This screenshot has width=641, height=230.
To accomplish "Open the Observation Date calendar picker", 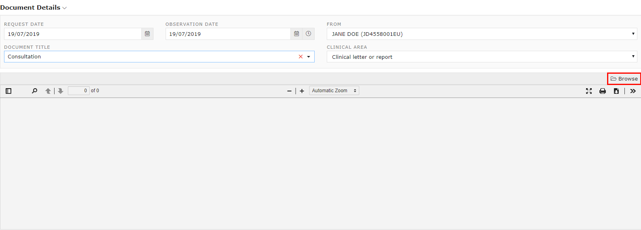I will tap(296, 34).
